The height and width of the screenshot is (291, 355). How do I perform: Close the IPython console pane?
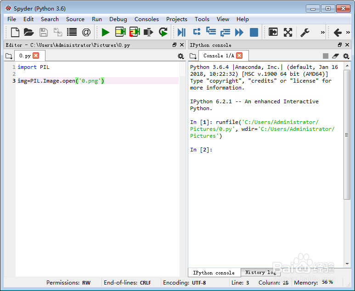tap(347, 45)
